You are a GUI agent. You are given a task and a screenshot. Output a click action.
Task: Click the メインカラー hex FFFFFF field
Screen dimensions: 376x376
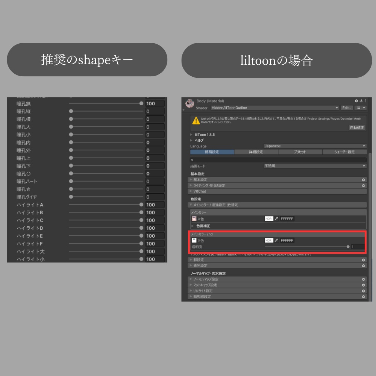287,219
